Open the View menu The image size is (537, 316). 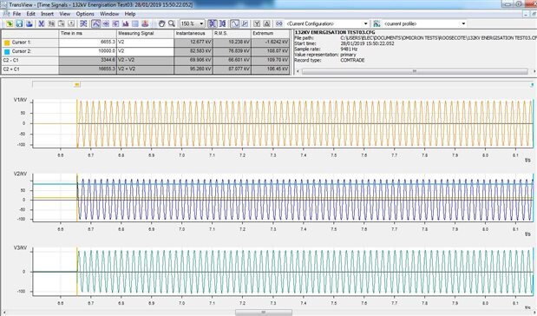tap(65, 14)
